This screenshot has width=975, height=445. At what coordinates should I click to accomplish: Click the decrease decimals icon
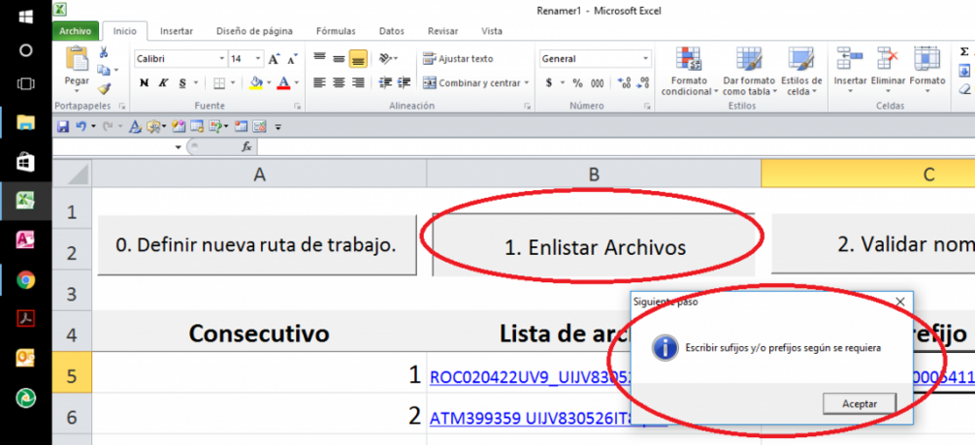click(643, 82)
